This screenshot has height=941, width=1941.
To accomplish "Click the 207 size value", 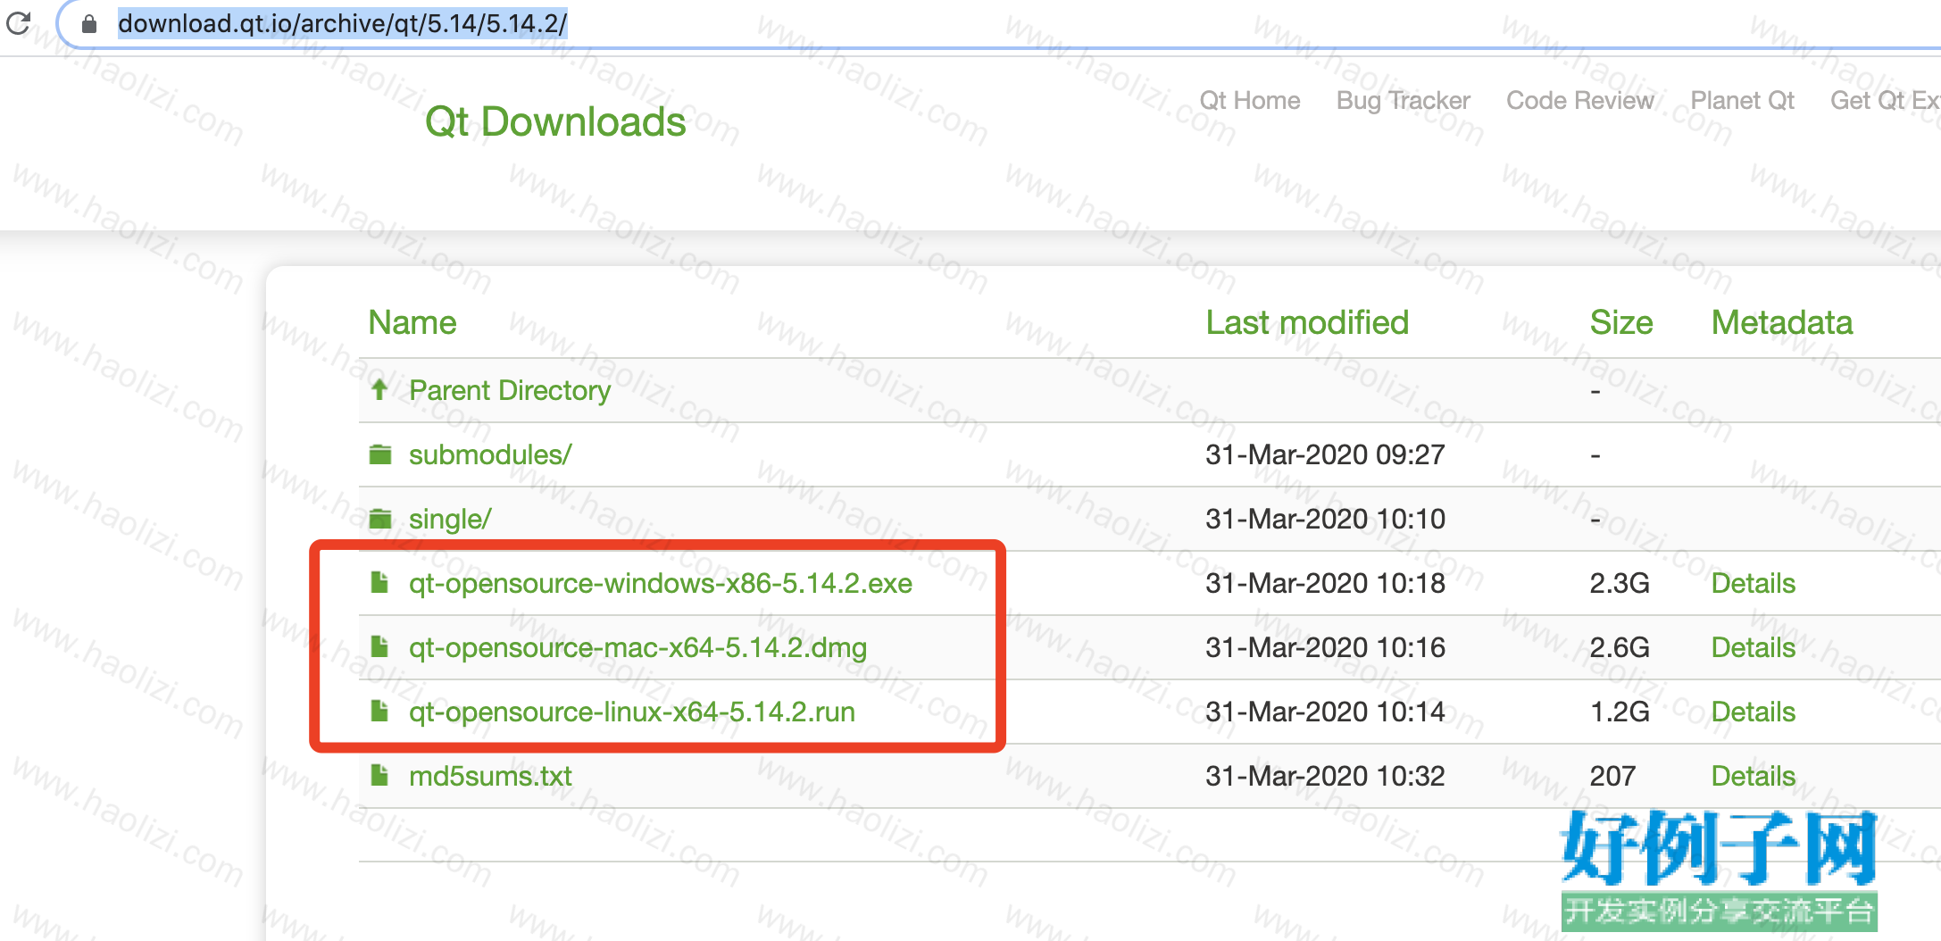I will (1612, 776).
